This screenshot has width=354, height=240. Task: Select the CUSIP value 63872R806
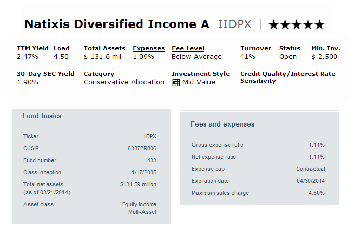(x=142, y=148)
